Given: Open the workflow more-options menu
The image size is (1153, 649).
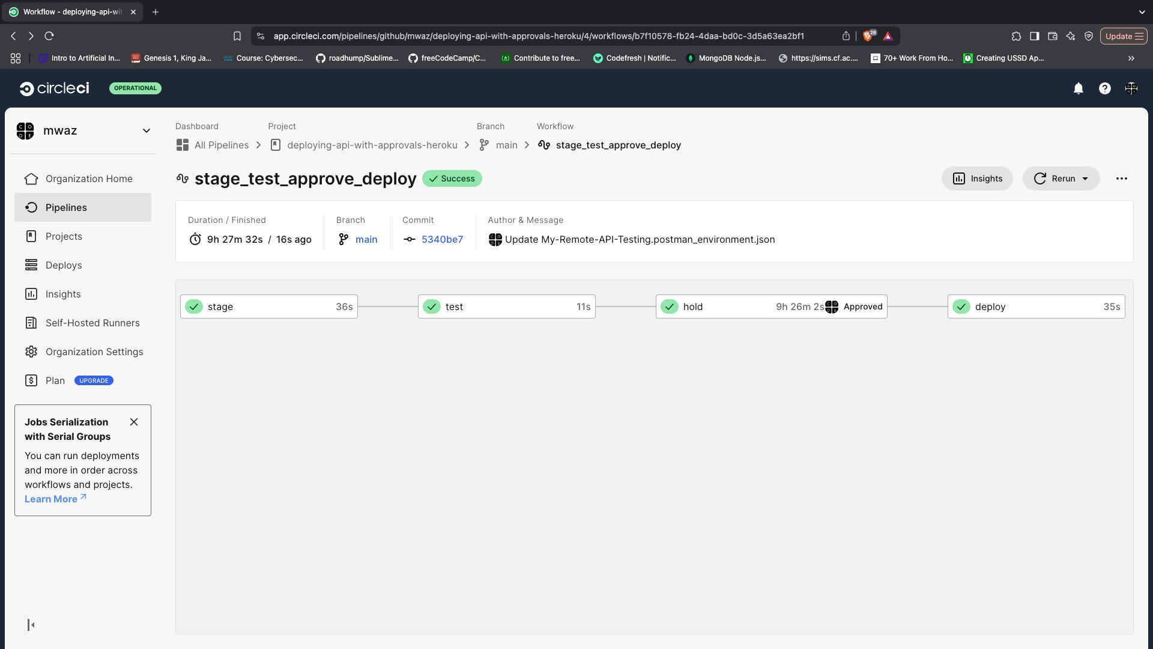Looking at the screenshot, I should (x=1122, y=178).
